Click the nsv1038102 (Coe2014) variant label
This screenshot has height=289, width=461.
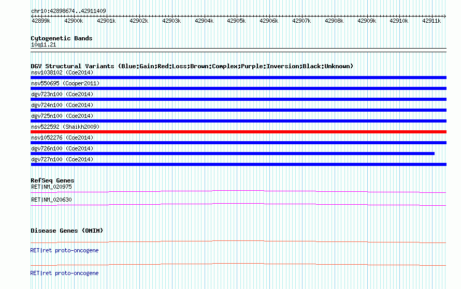pyautogui.click(x=62, y=72)
